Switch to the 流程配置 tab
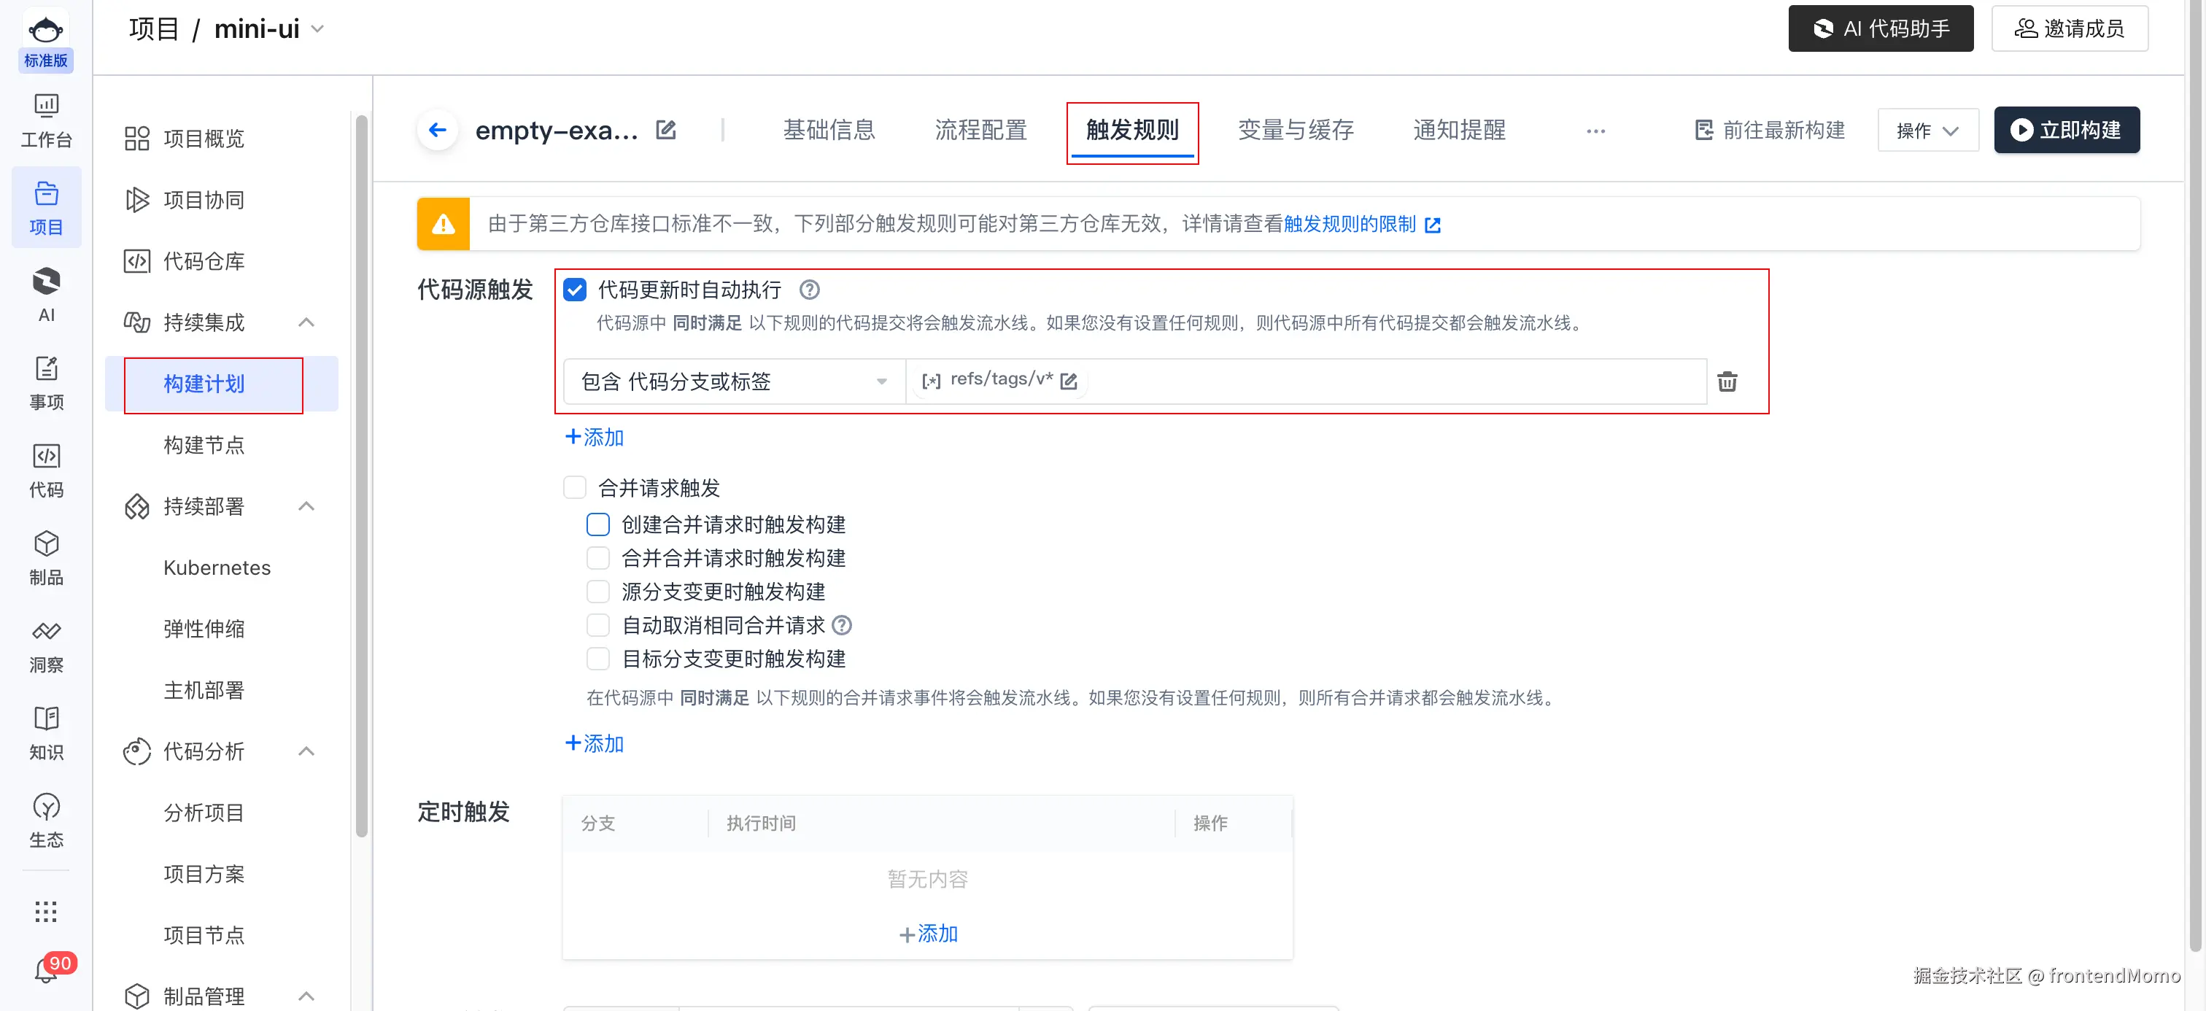Screen dimensions: 2206x1011 coord(980,130)
